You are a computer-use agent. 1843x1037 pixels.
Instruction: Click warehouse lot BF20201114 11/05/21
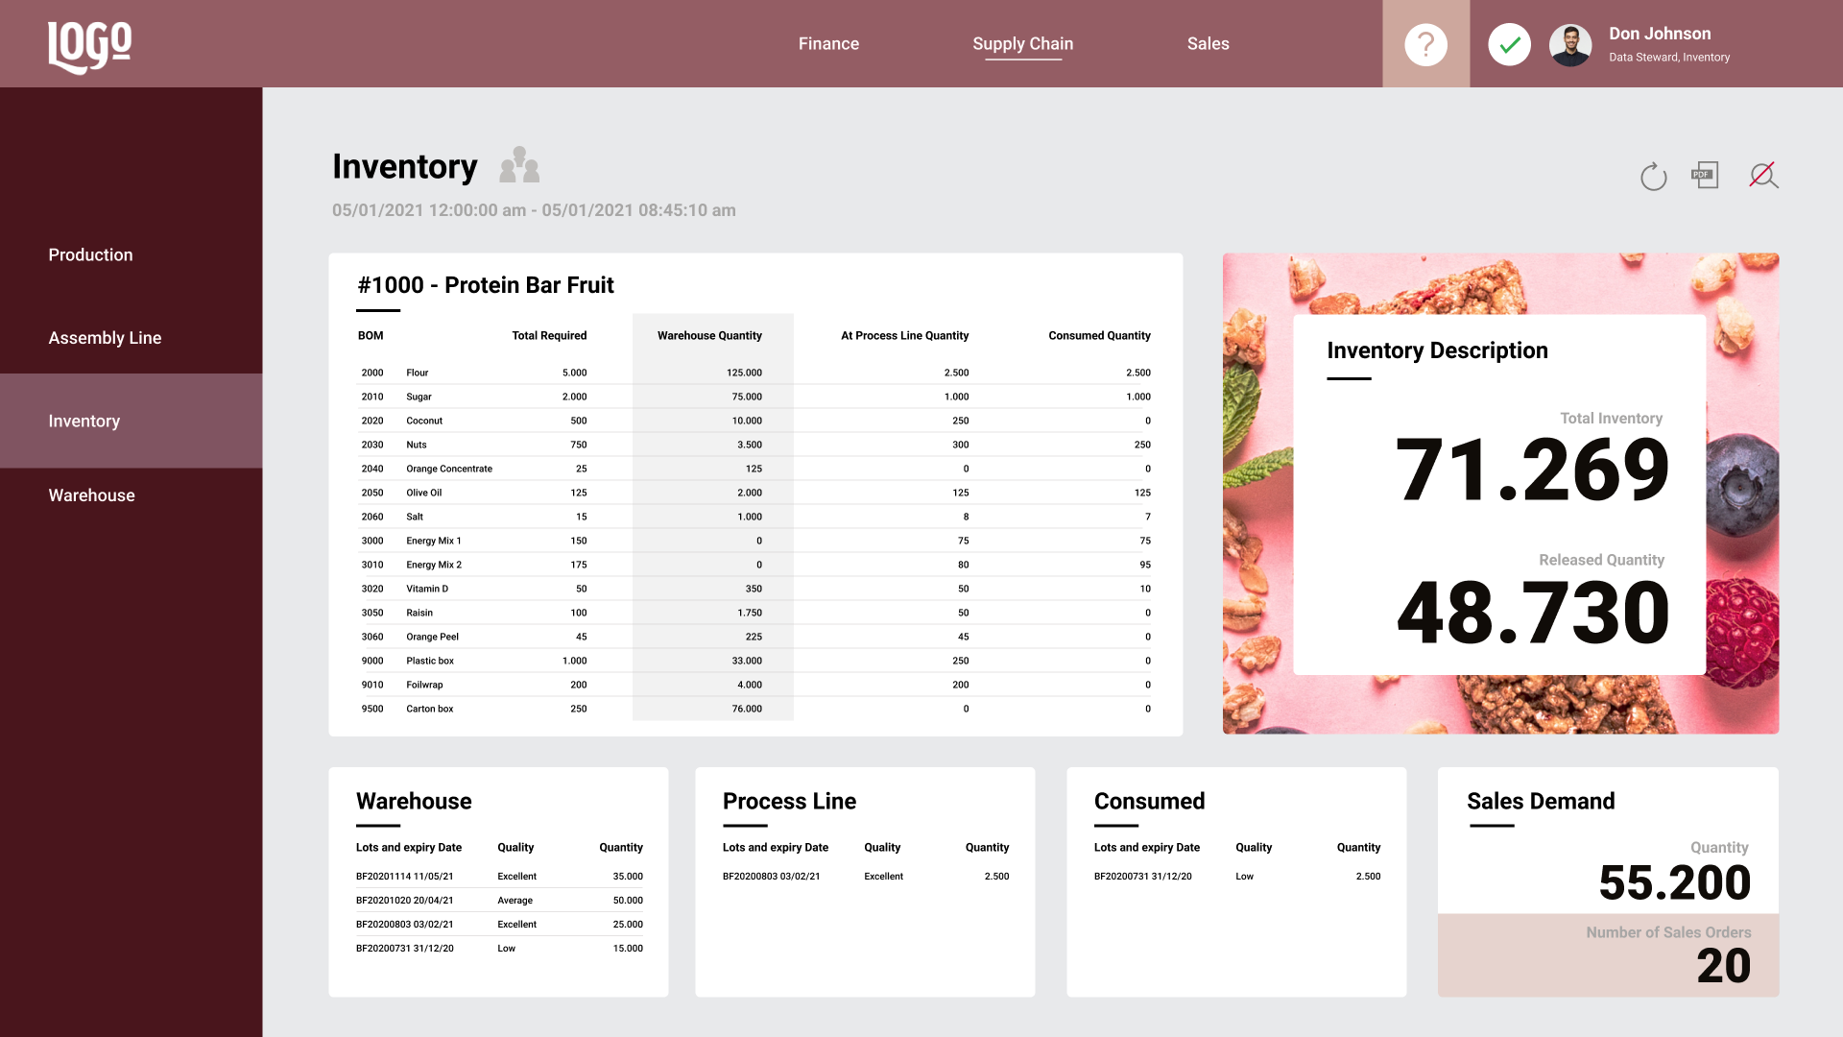[x=404, y=877]
